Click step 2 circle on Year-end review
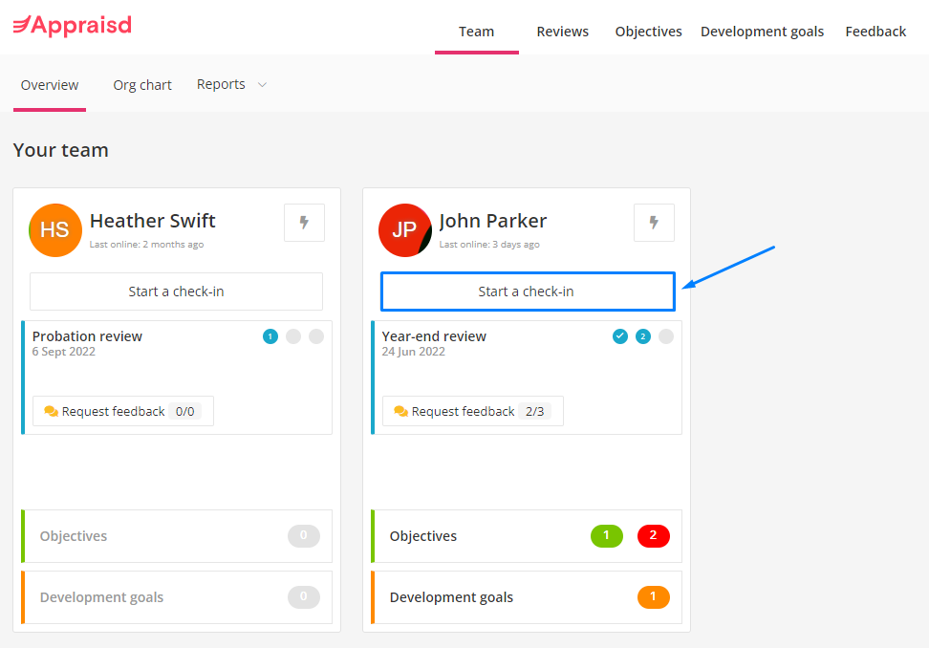 [x=643, y=336]
